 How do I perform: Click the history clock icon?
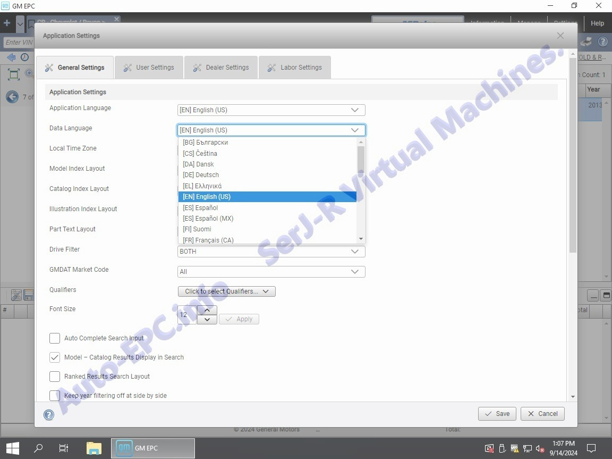(x=24, y=57)
